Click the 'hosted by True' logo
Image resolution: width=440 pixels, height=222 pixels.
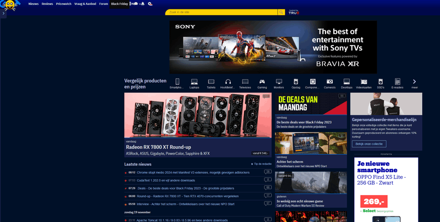(x=294, y=12)
